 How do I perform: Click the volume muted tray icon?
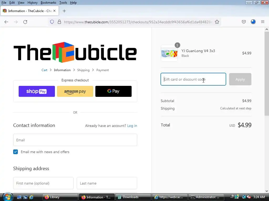click(249, 197)
